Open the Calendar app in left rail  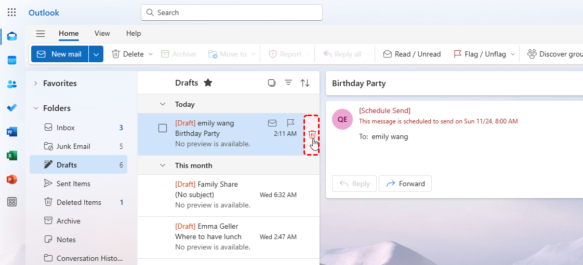[x=12, y=60]
